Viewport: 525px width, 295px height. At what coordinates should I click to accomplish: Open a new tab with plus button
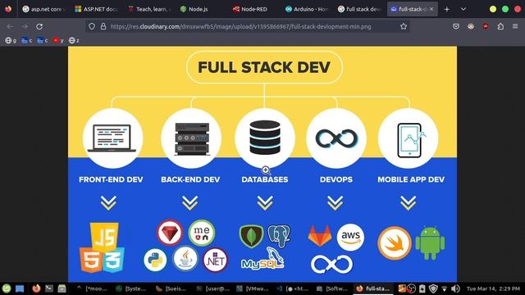[446, 9]
